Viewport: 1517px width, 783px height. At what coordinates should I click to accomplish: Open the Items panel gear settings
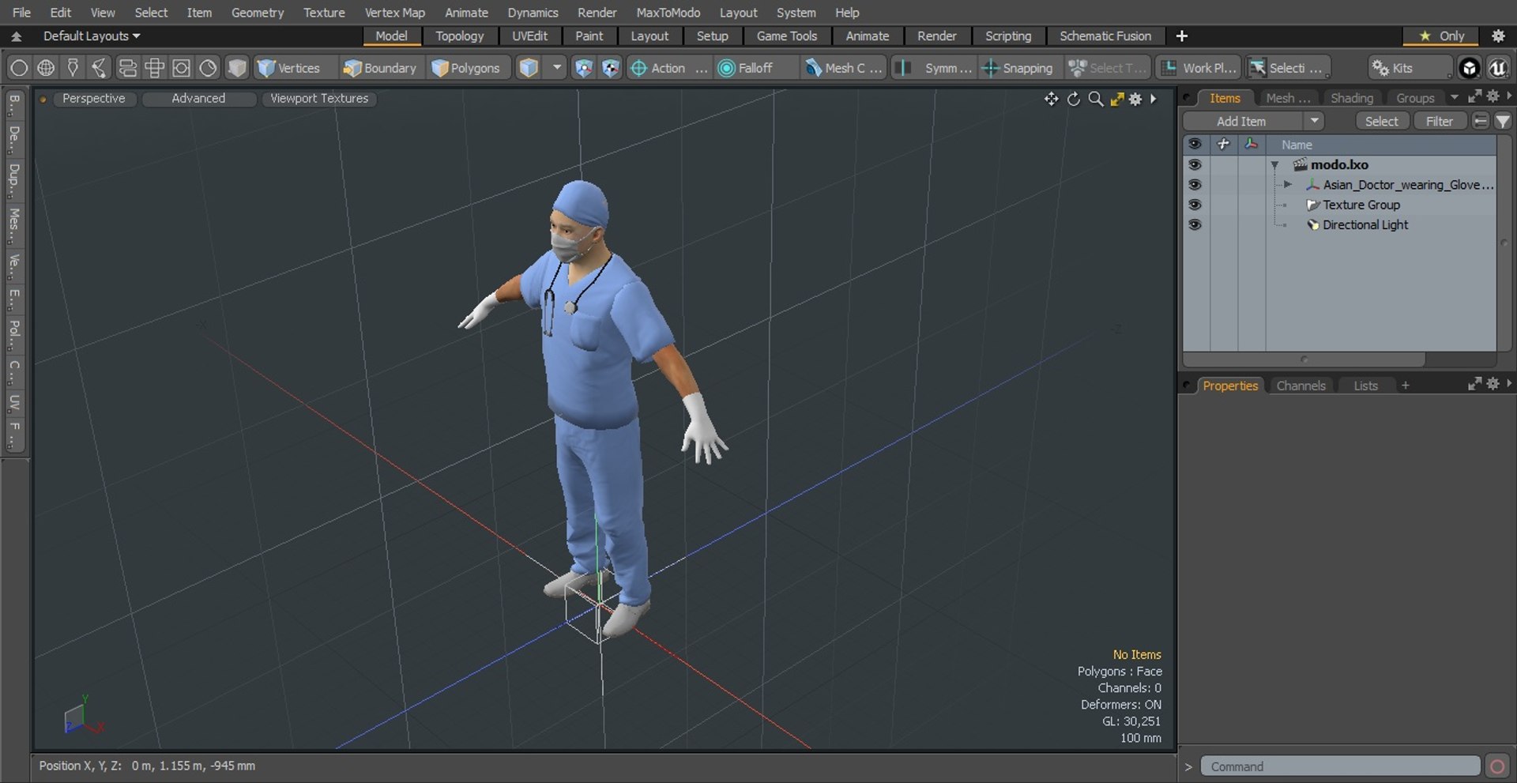click(x=1493, y=96)
